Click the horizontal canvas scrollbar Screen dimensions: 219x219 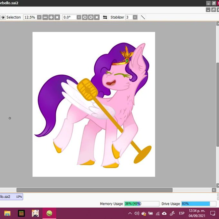[94, 190]
